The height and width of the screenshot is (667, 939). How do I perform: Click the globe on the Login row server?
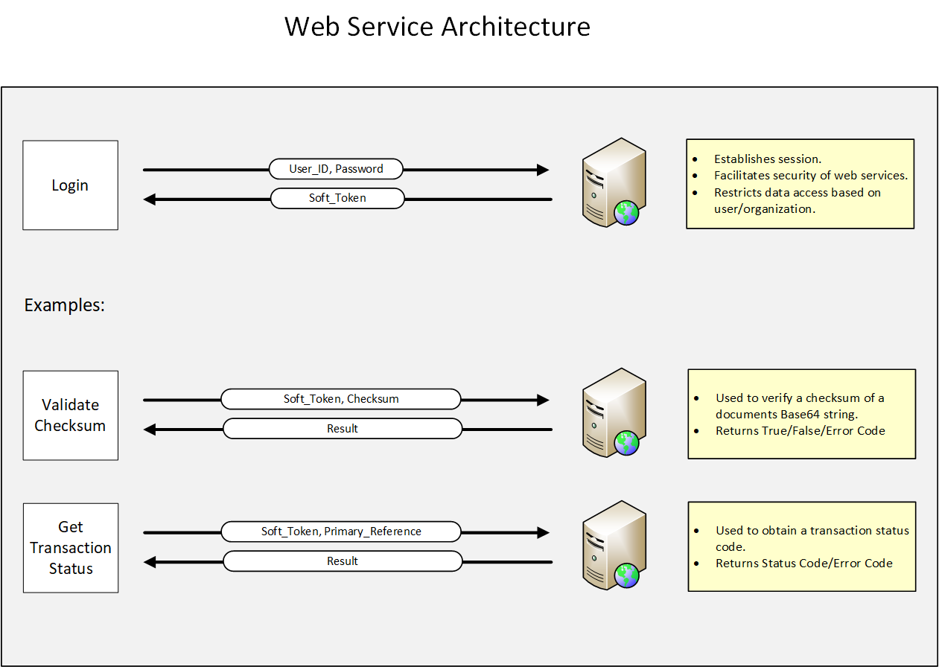click(626, 214)
